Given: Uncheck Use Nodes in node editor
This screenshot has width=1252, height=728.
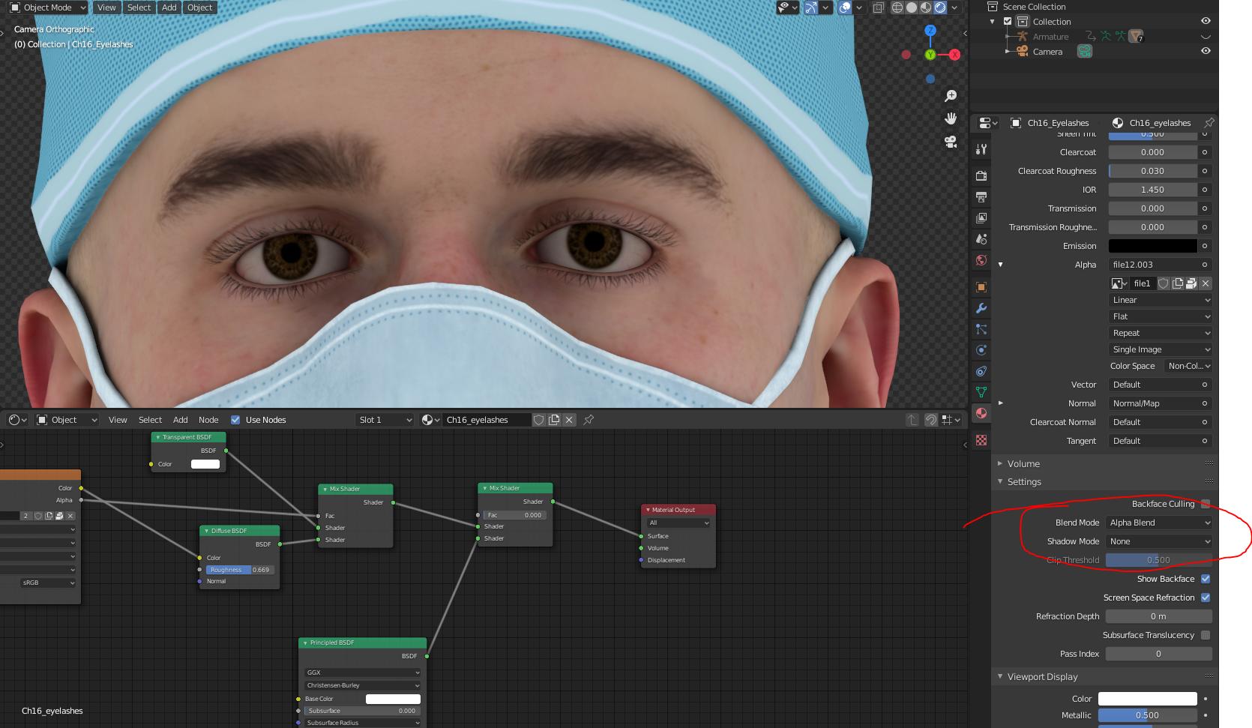Looking at the screenshot, I should tap(235, 420).
